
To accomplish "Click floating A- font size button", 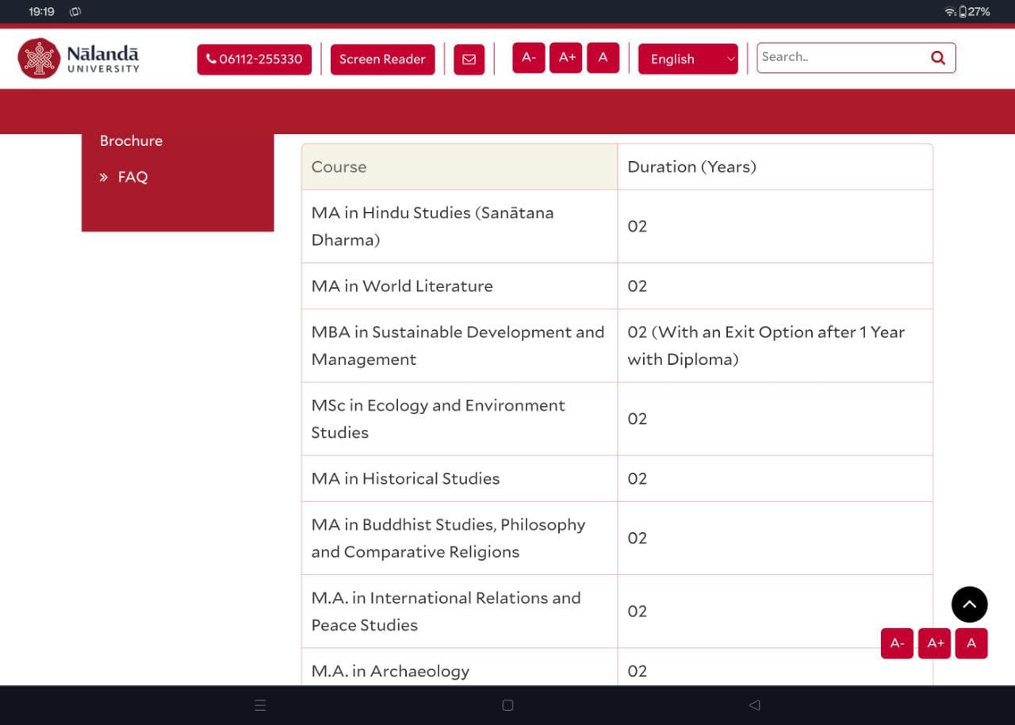I will click(x=897, y=643).
